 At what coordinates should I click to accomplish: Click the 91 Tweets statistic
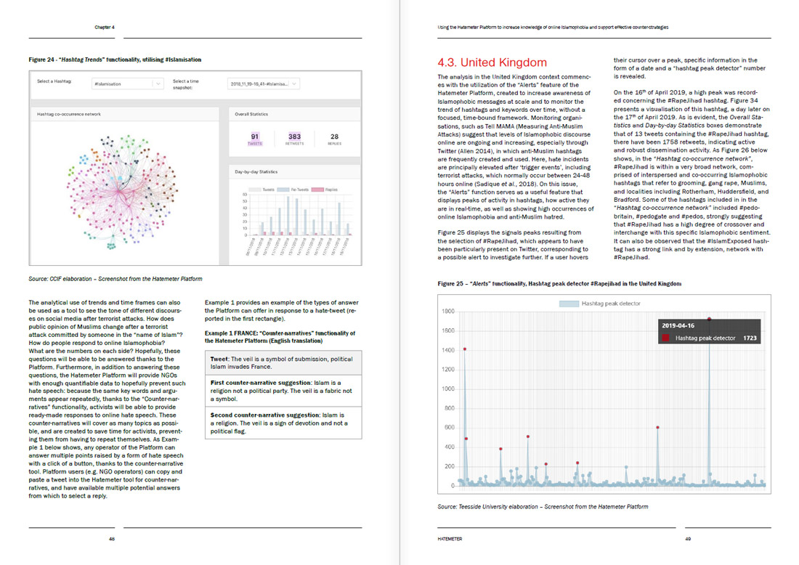click(254, 139)
